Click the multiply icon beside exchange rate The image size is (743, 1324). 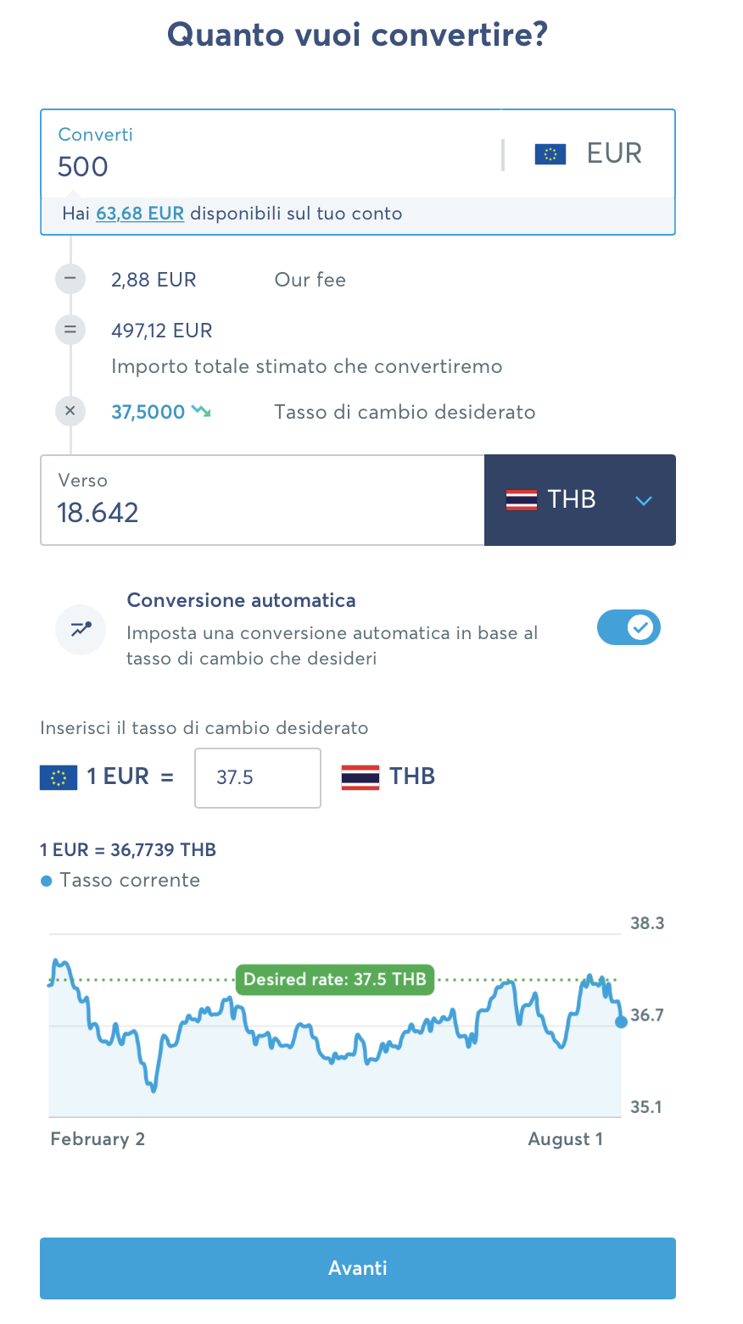click(x=70, y=411)
